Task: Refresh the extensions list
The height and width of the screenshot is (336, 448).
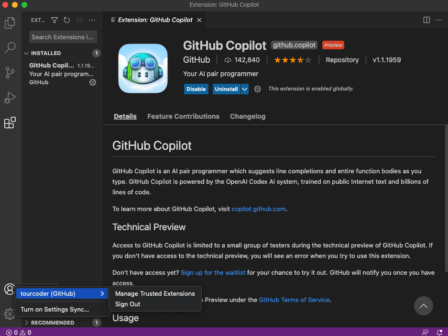Action: pyautogui.click(x=66, y=20)
